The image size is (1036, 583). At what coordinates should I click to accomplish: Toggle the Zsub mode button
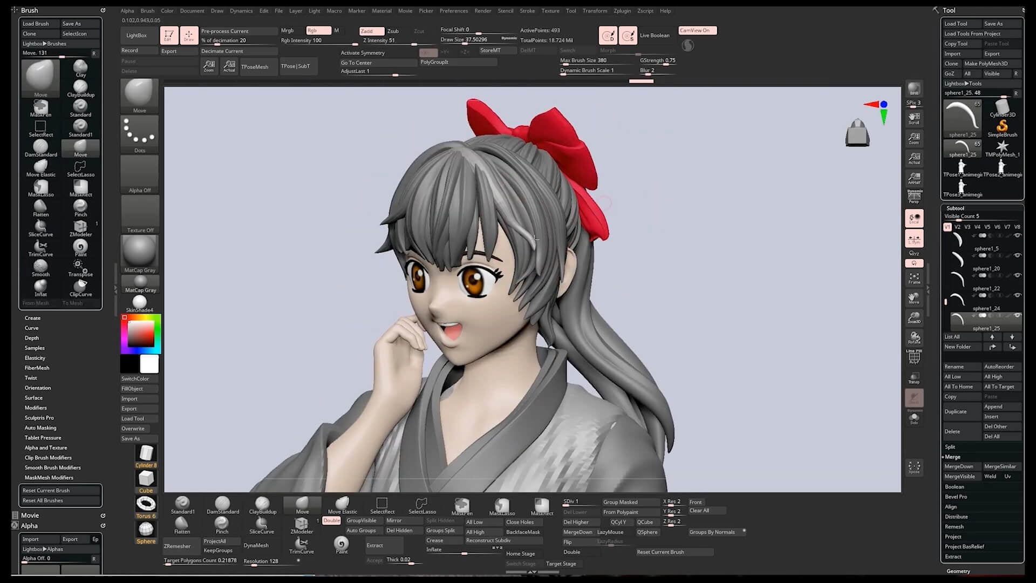point(393,31)
